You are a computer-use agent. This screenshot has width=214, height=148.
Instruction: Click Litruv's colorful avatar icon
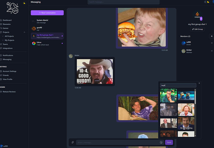[x=34, y=44]
